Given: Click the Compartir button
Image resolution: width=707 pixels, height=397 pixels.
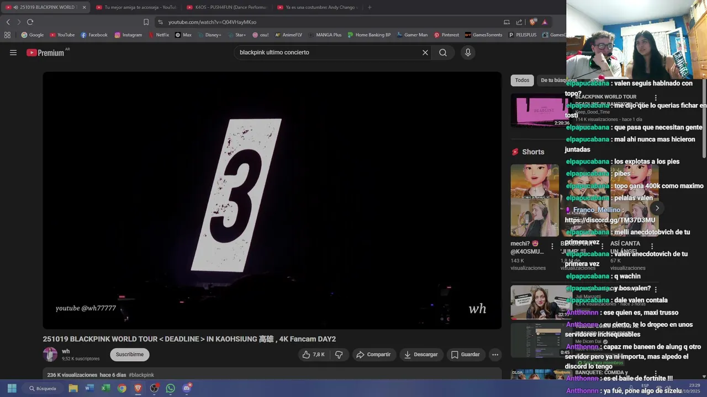Looking at the screenshot, I should [x=373, y=355].
